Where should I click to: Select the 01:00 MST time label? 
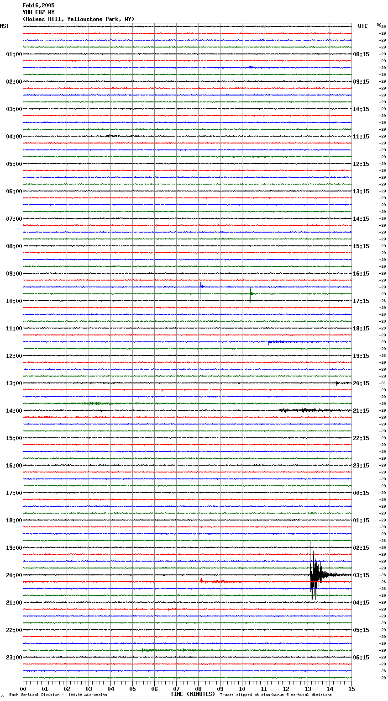(14, 54)
